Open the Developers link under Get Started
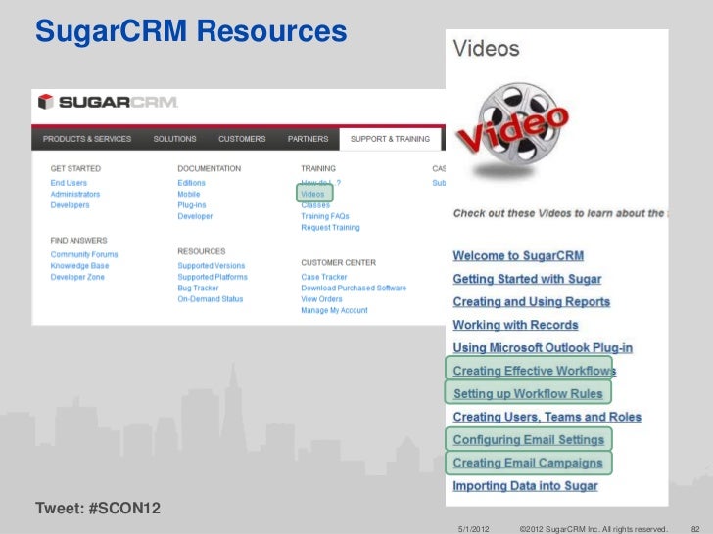The height and width of the screenshot is (534, 713). coord(71,205)
